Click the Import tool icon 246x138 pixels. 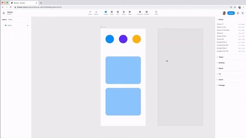(96, 13)
